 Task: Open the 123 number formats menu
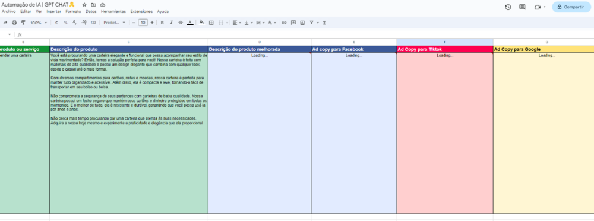point(93,23)
